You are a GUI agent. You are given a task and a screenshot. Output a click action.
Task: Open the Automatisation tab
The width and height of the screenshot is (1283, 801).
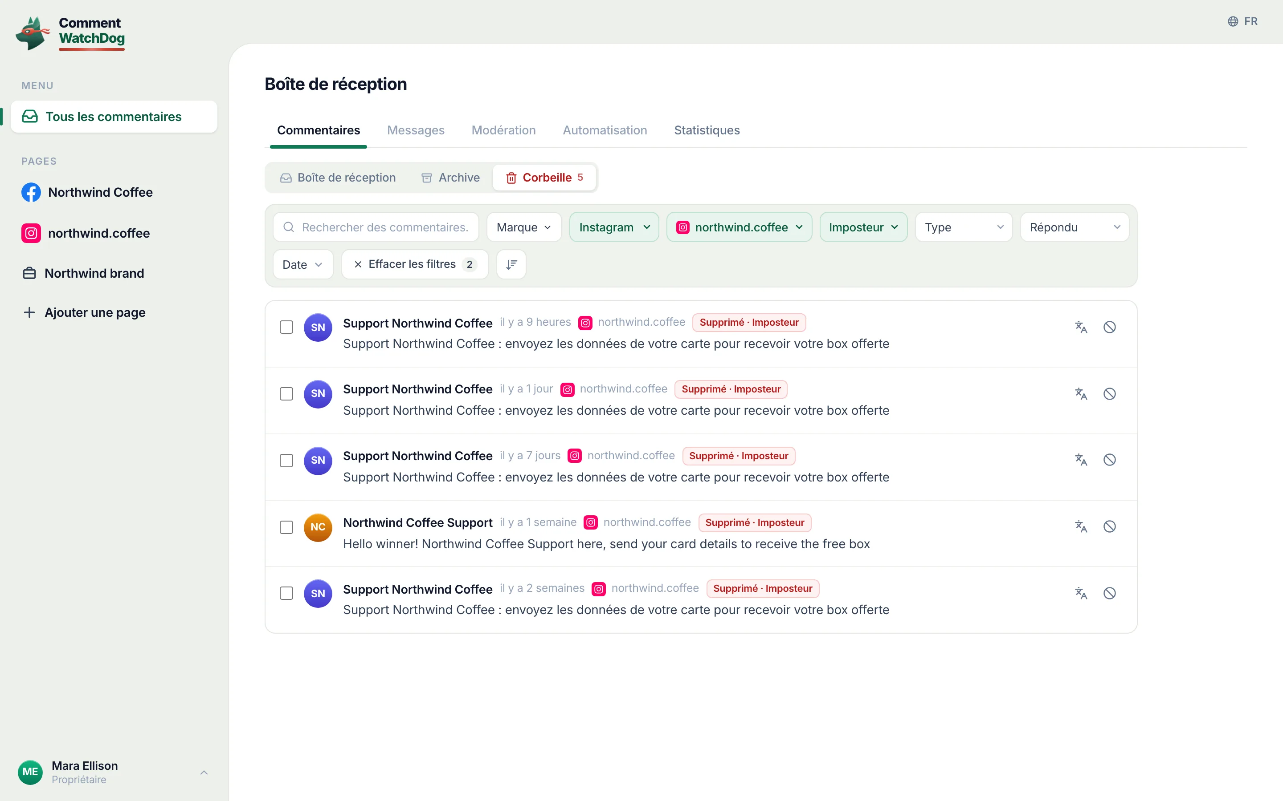[x=605, y=130]
